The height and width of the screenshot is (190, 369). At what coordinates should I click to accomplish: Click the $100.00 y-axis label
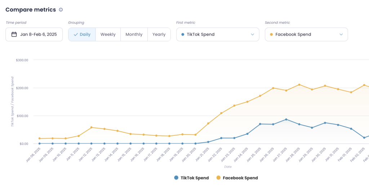coord(22,116)
